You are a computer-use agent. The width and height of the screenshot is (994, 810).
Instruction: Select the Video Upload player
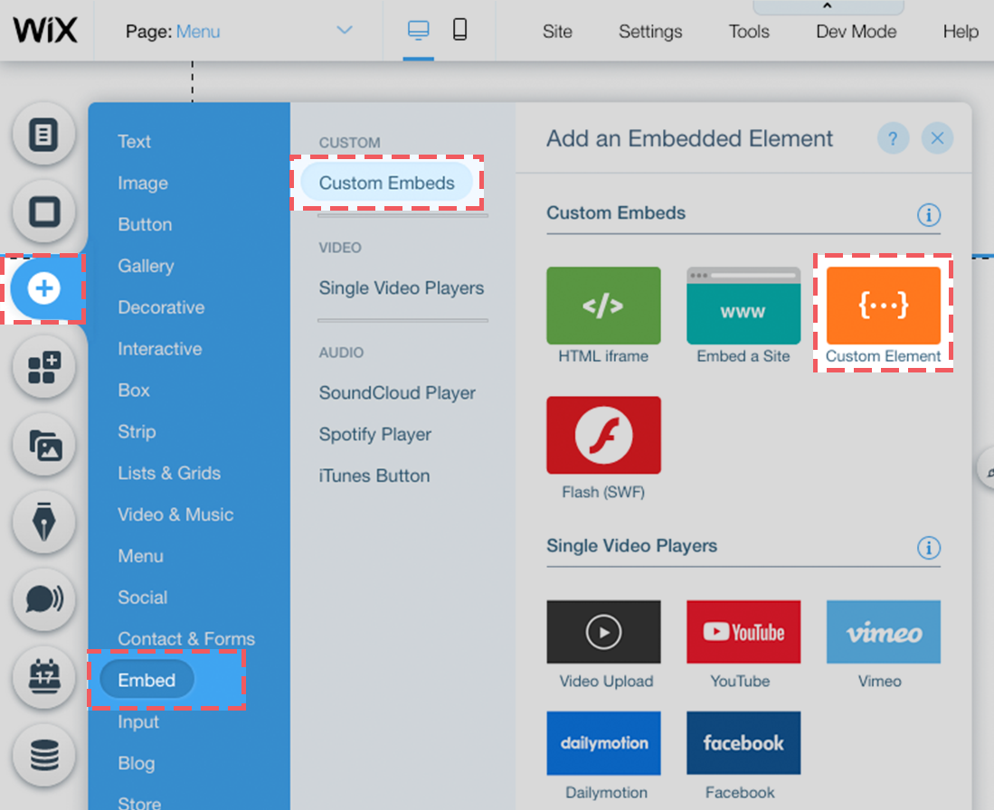(x=603, y=631)
